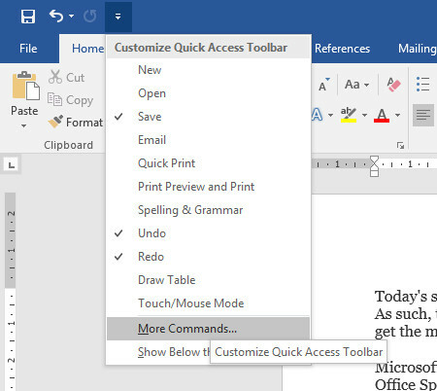Image resolution: width=437 pixels, height=391 pixels.
Task: Click the Text Effects outlined A icon
Action: click(318, 115)
